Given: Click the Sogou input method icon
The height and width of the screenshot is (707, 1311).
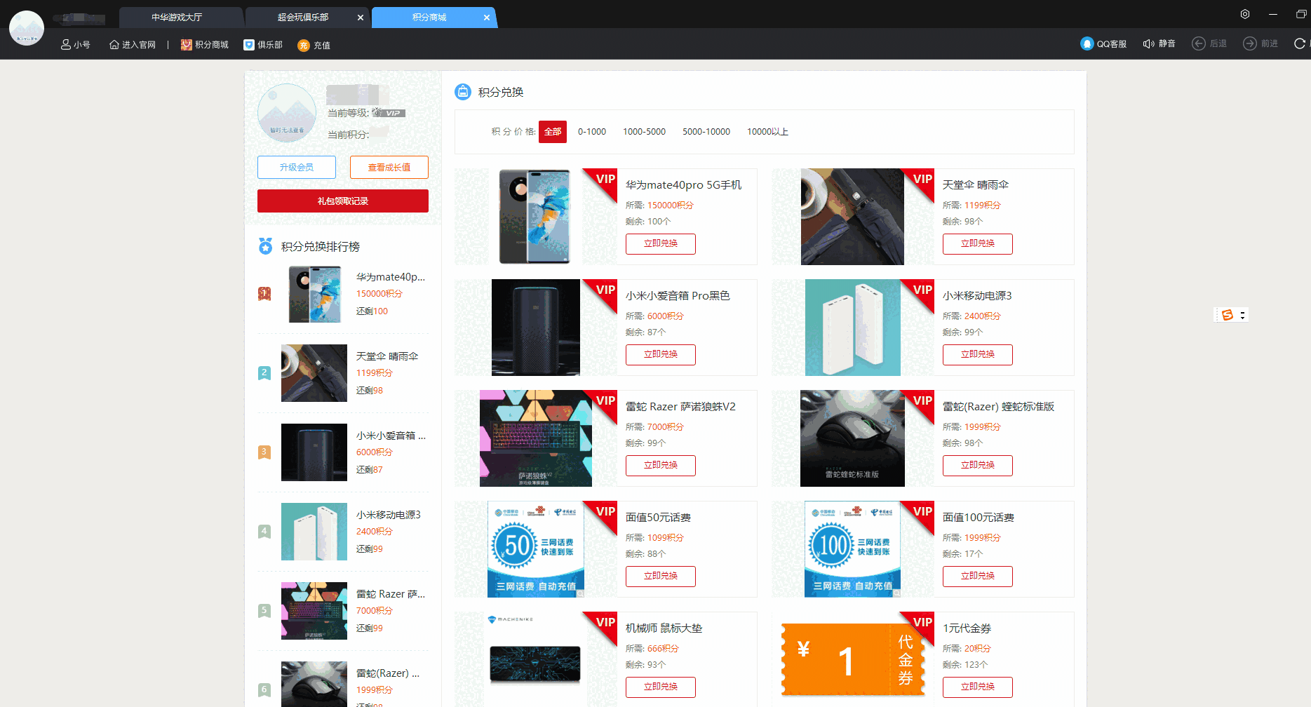Looking at the screenshot, I should tap(1228, 315).
